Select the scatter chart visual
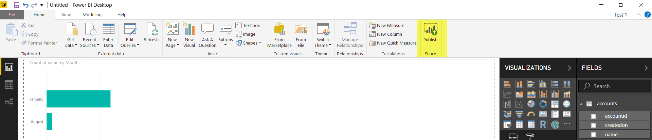 click(519, 104)
